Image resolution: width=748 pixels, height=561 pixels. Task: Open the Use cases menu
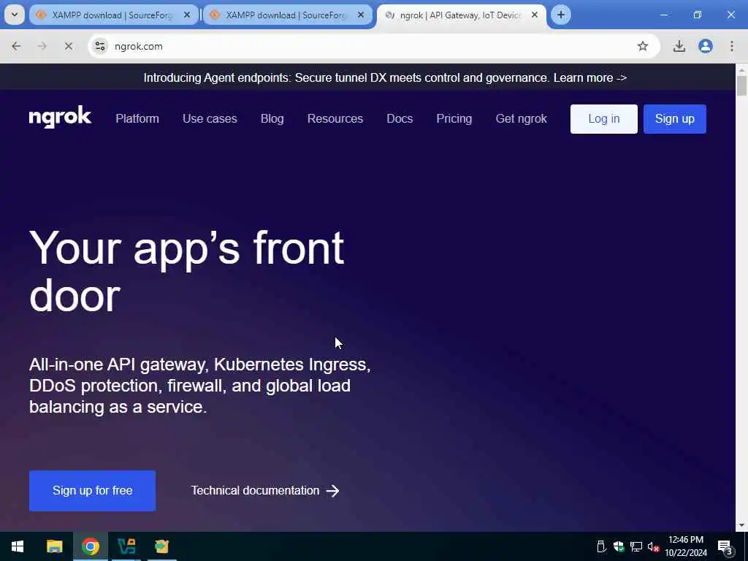click(210, 119)
